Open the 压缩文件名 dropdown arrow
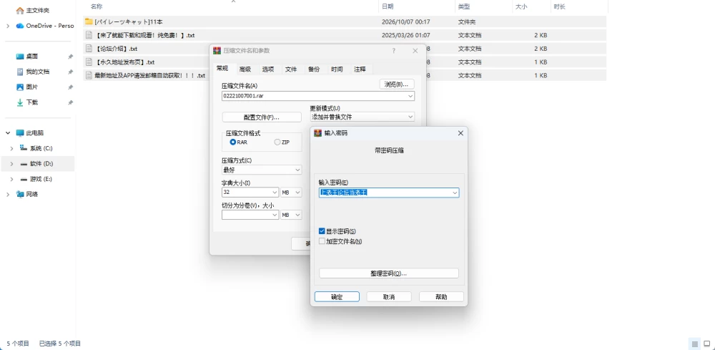The width and height of the screenshot is (715, 350). pos(410,96)
